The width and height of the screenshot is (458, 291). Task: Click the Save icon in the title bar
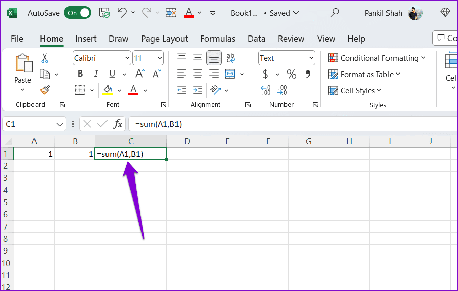(104, 13)
